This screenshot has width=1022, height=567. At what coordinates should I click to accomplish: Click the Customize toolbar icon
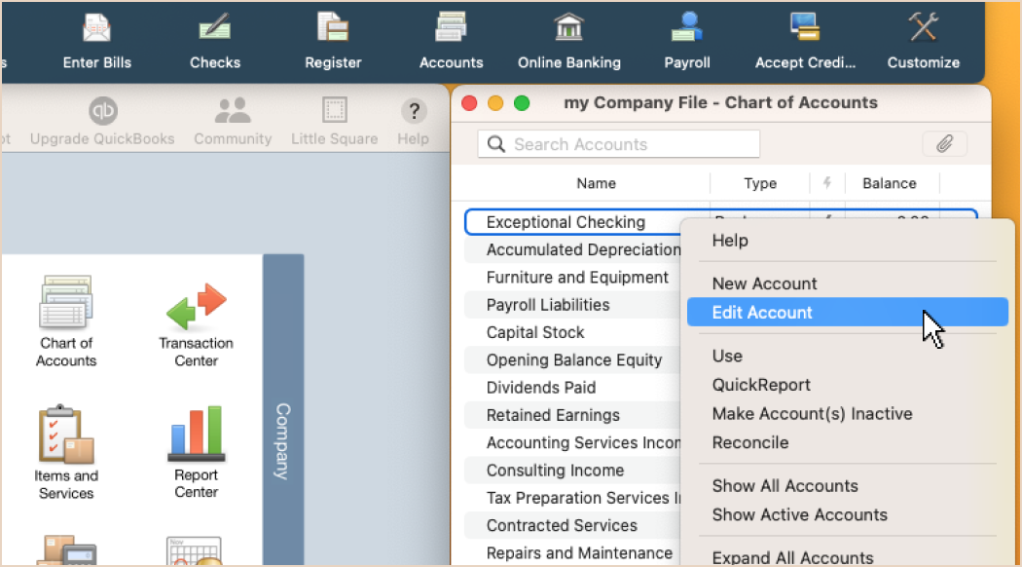pos(923,41)
